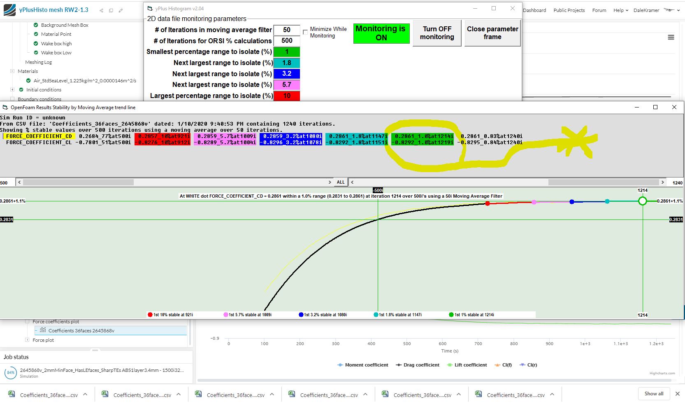The height and width of the screenshot is (404, 685).
Task: Click the Turn OFF monitoring button
Action: point(437,33)
